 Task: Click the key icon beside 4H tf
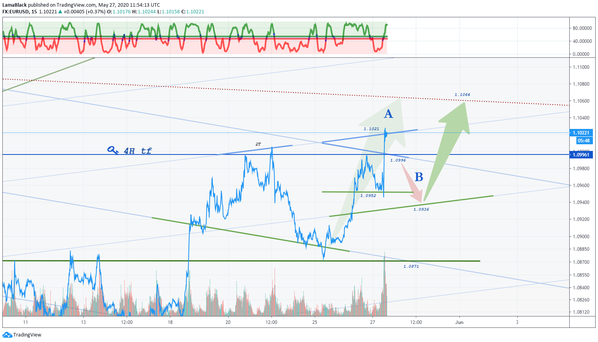[113, 150]
